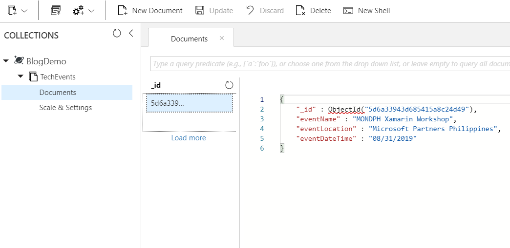Click the "Microsoft Partners Philippines" value
Viewport: 510px width, 248px height.
pos(433,129)
